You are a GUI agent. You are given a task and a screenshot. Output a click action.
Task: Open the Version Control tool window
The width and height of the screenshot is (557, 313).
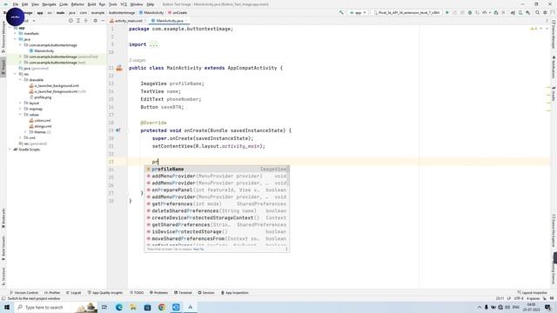coord(23,293)
